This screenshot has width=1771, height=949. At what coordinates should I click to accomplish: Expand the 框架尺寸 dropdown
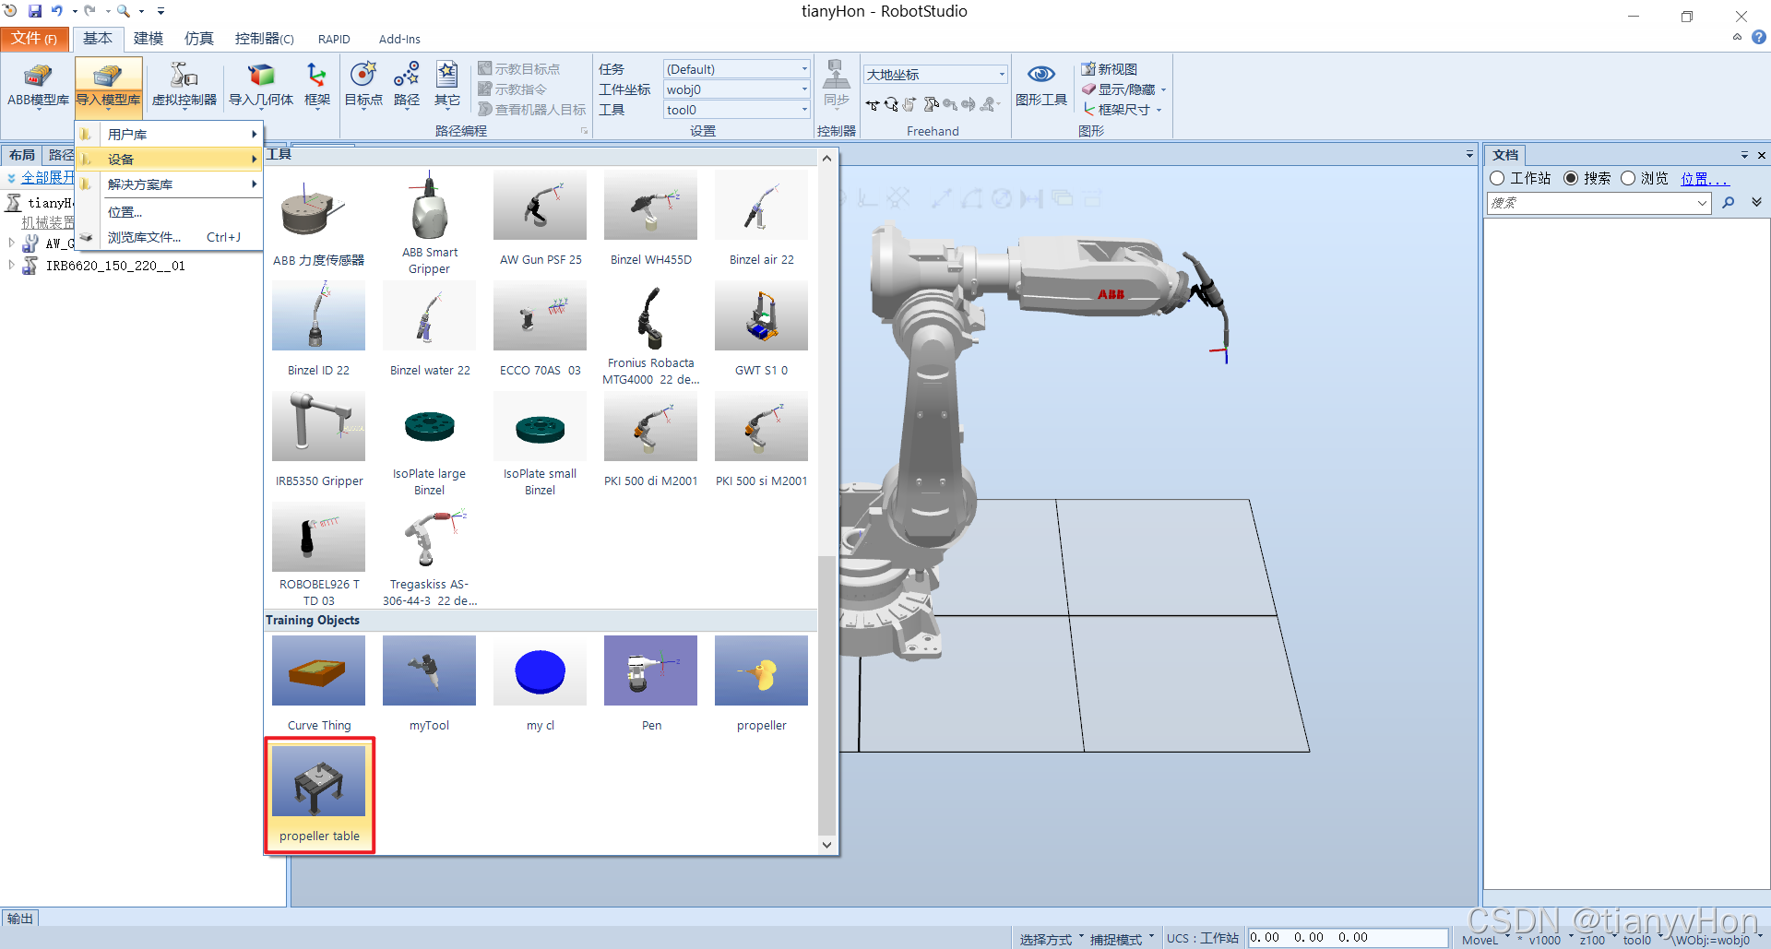pos(1159,110)
